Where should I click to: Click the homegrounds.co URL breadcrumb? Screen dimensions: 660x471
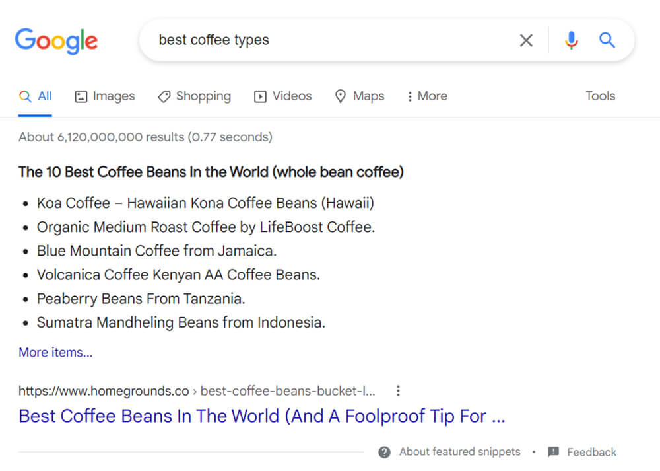(197, 391)
